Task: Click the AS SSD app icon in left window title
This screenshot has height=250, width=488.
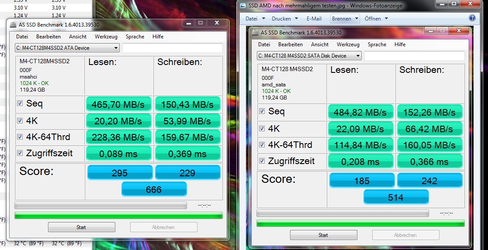Action: (13, 24)
